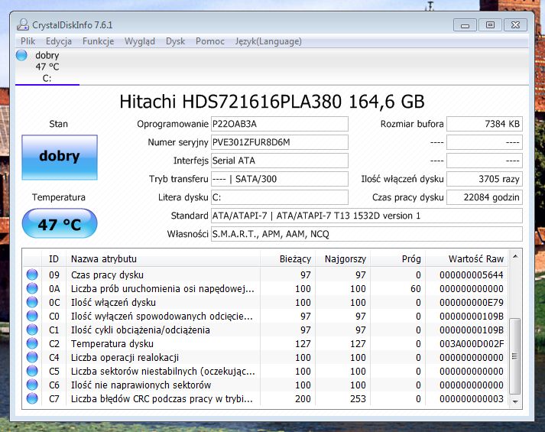
Task: Select the drive C: tab at top
Action: [47, 67]
